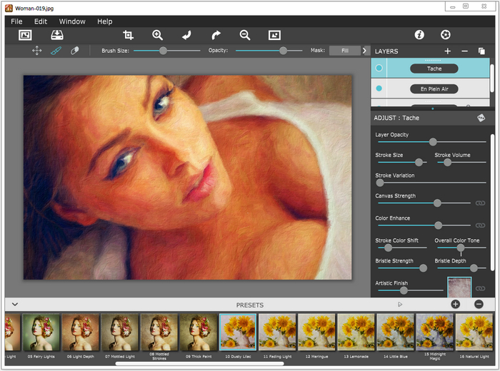Viewport: 500px width, 371px height.
Task: Zoom out with the magnifier minus icon
Action: tap(245, 35)
